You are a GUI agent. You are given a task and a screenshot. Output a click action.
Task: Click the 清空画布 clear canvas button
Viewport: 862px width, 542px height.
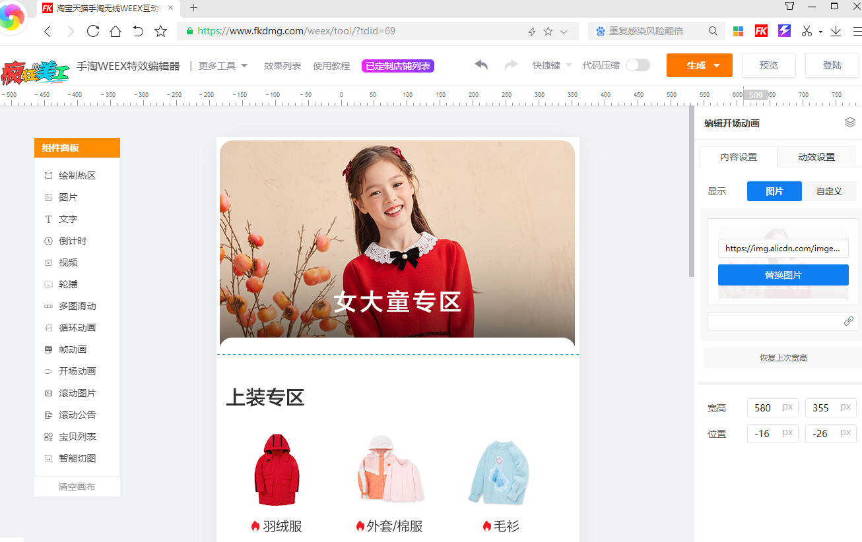[77, 487]
